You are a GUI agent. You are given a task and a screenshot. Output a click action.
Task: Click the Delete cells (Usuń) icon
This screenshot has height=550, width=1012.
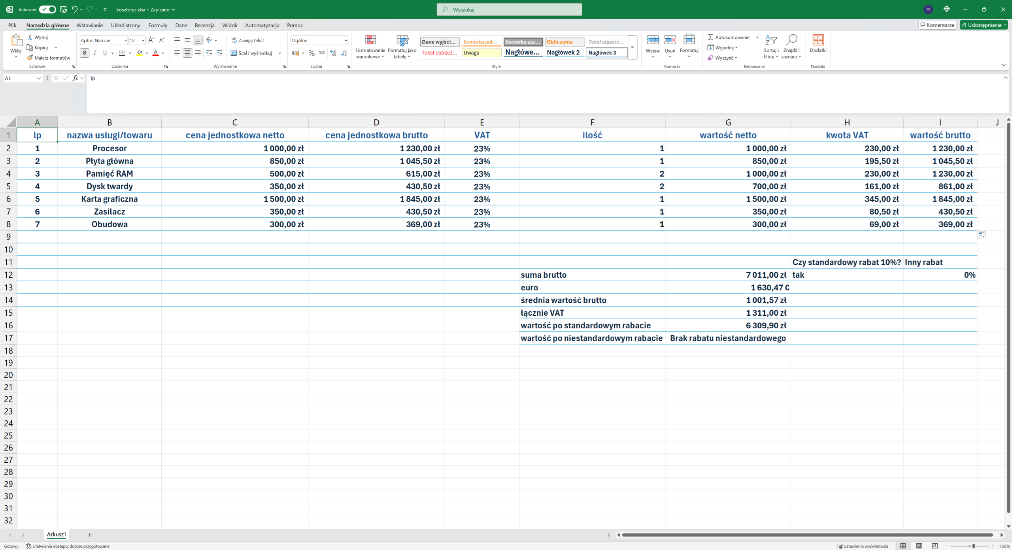click(670, 40)
